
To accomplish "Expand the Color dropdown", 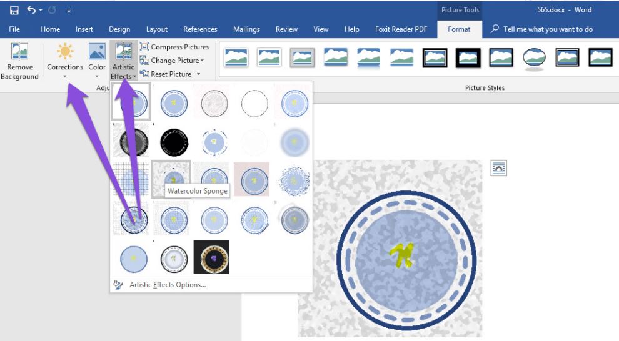I will click(x=97, y=76).
